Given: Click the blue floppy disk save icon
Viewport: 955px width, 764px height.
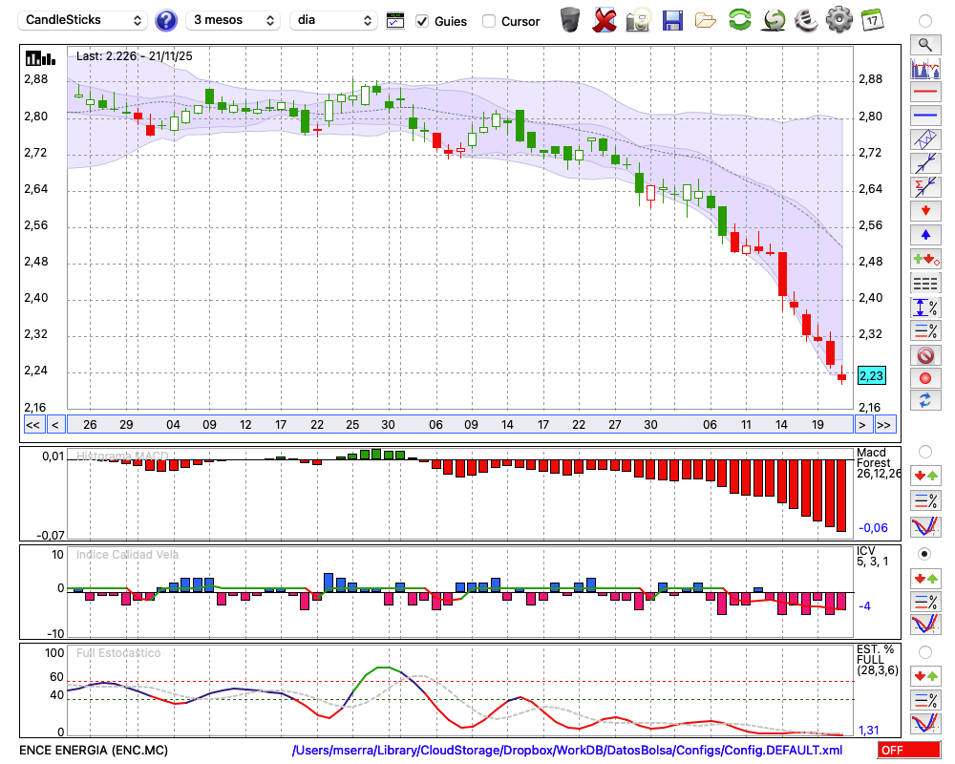Looking at the screenshot, I should pyautogui.click(x=672, y=20).
